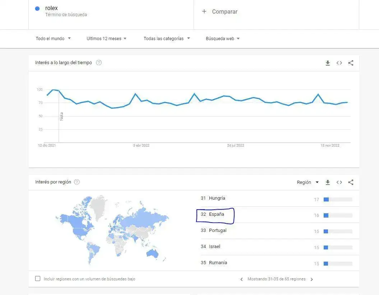The image size is (379, 295).
Task: Go to previous page of regions
Action: (241, 279)
